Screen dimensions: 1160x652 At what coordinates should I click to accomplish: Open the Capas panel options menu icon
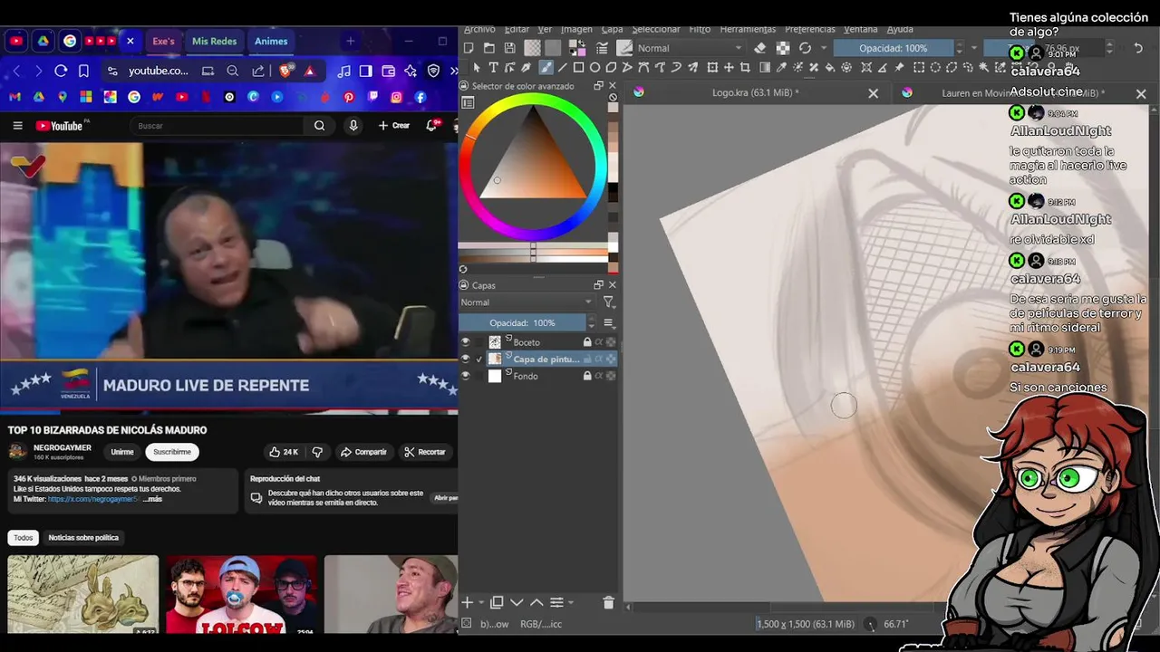point(609,323)
